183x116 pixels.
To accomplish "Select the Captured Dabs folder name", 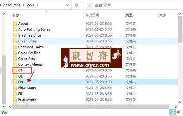I will (x=31, y=47).
